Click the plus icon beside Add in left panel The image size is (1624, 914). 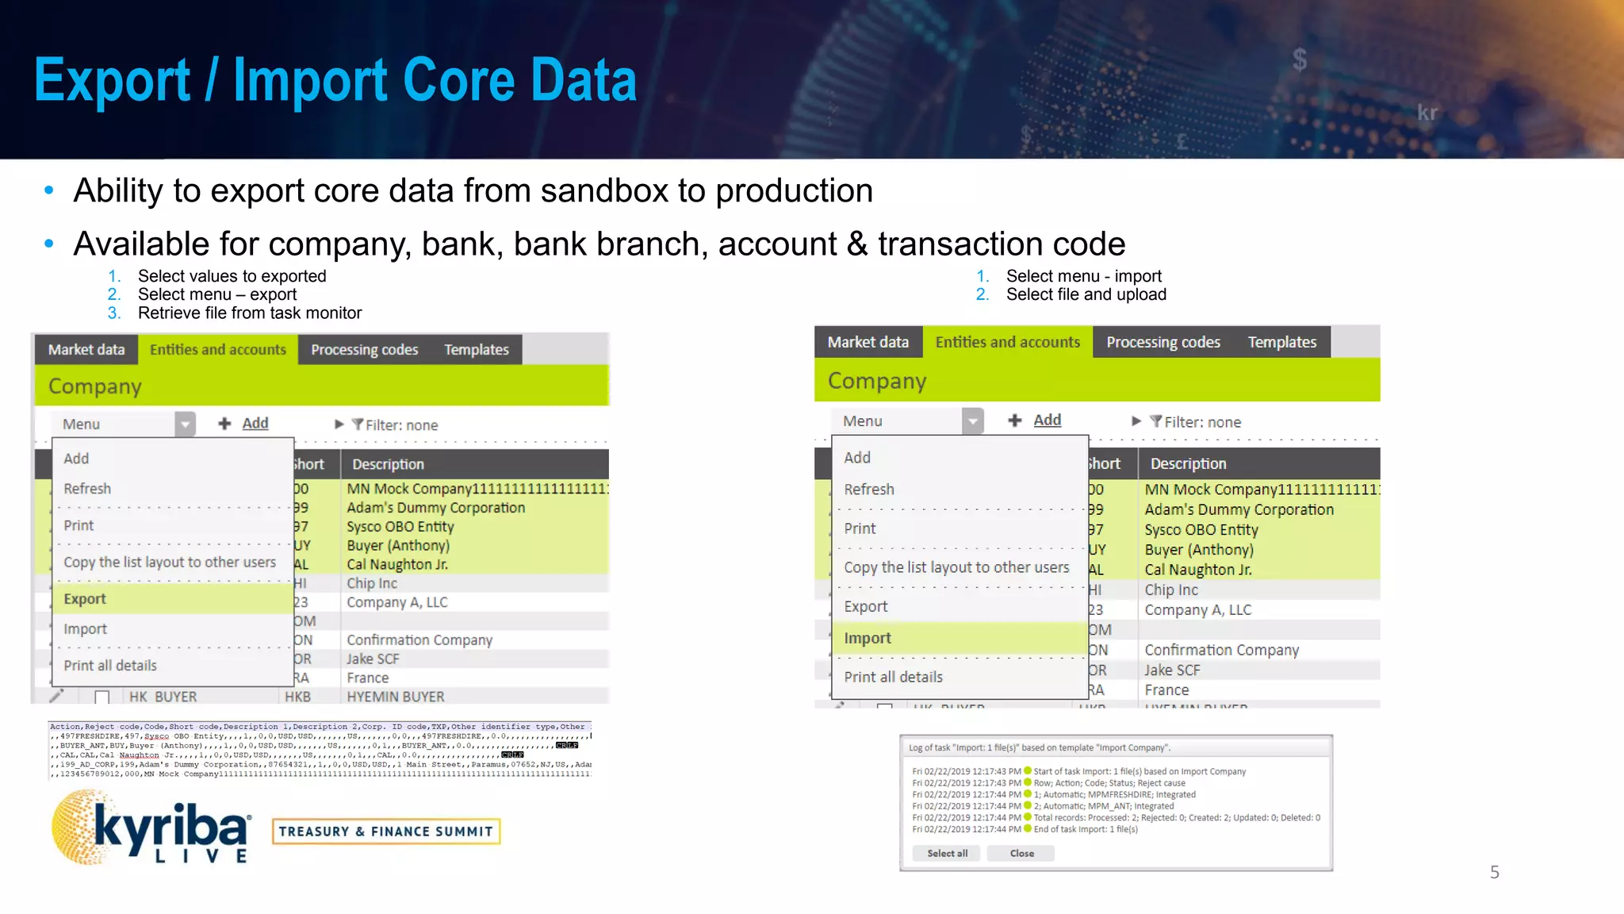[224, 424]
